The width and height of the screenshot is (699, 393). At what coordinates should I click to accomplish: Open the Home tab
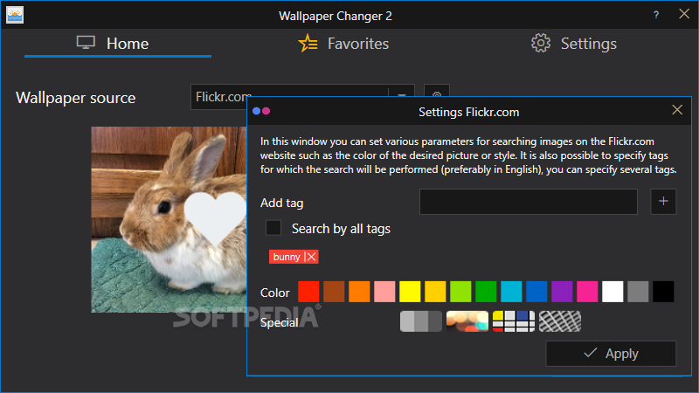pyautogui.click(x=118, y=44)
